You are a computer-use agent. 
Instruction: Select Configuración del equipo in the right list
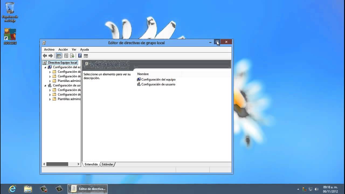tap(156, 79)
